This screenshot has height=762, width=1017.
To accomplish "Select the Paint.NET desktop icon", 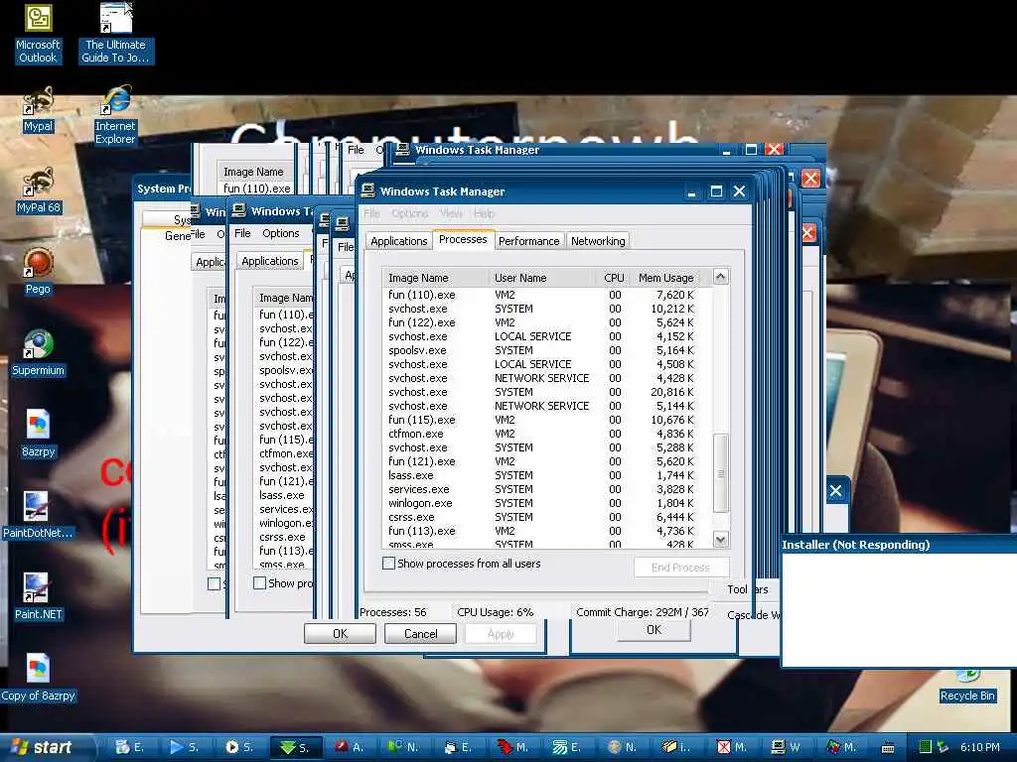I will click(38, 597).
